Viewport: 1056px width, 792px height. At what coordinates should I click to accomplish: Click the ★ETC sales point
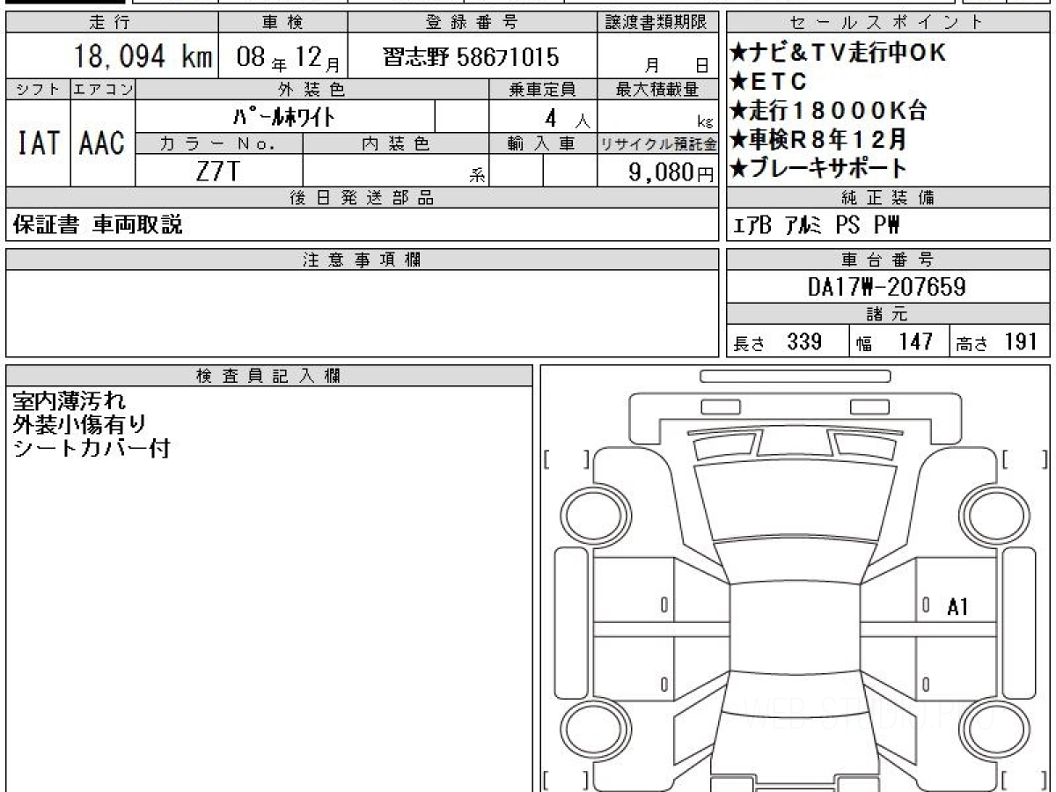click(768, 82)
